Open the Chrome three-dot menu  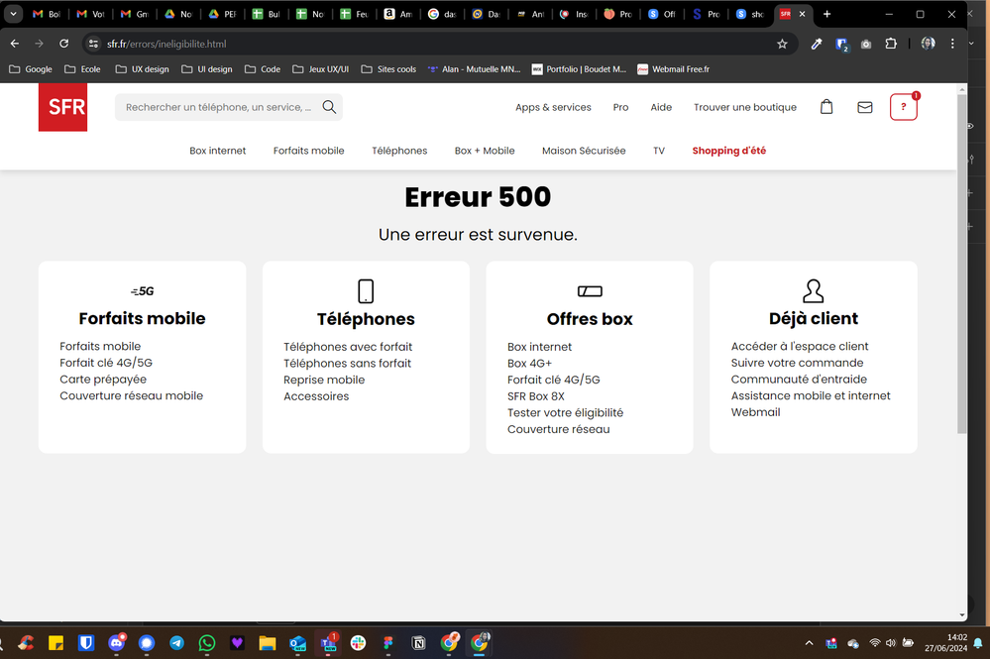pyautogui.click(x=953, y=44)
